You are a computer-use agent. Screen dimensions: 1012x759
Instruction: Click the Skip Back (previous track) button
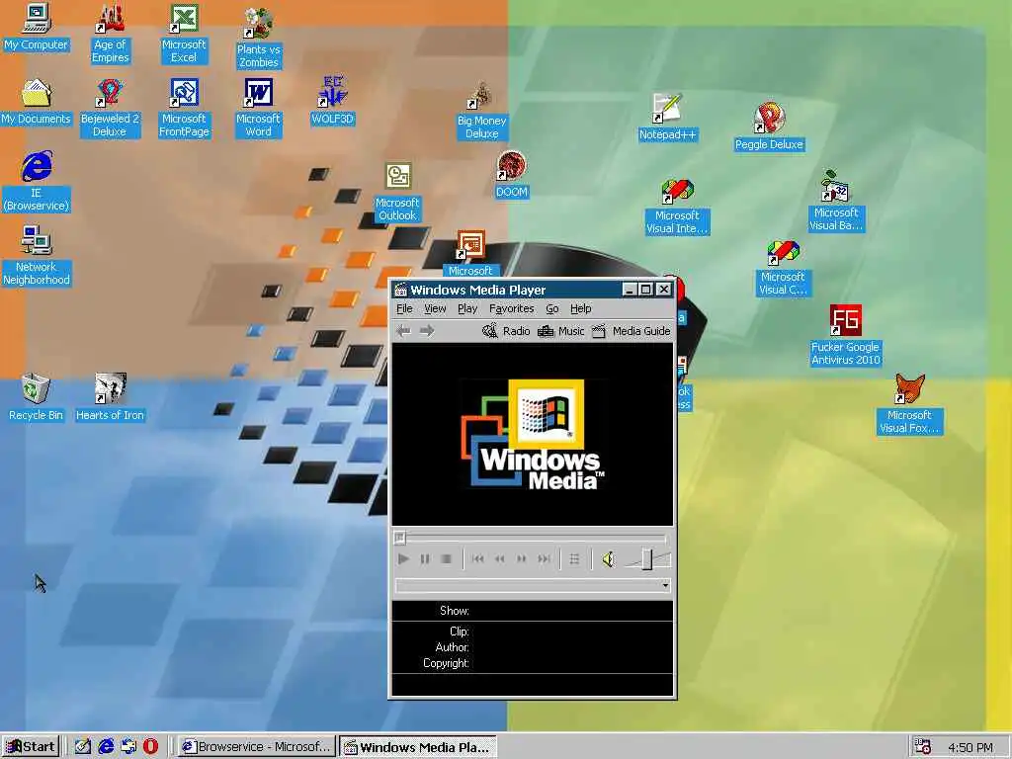coord(477,559)
